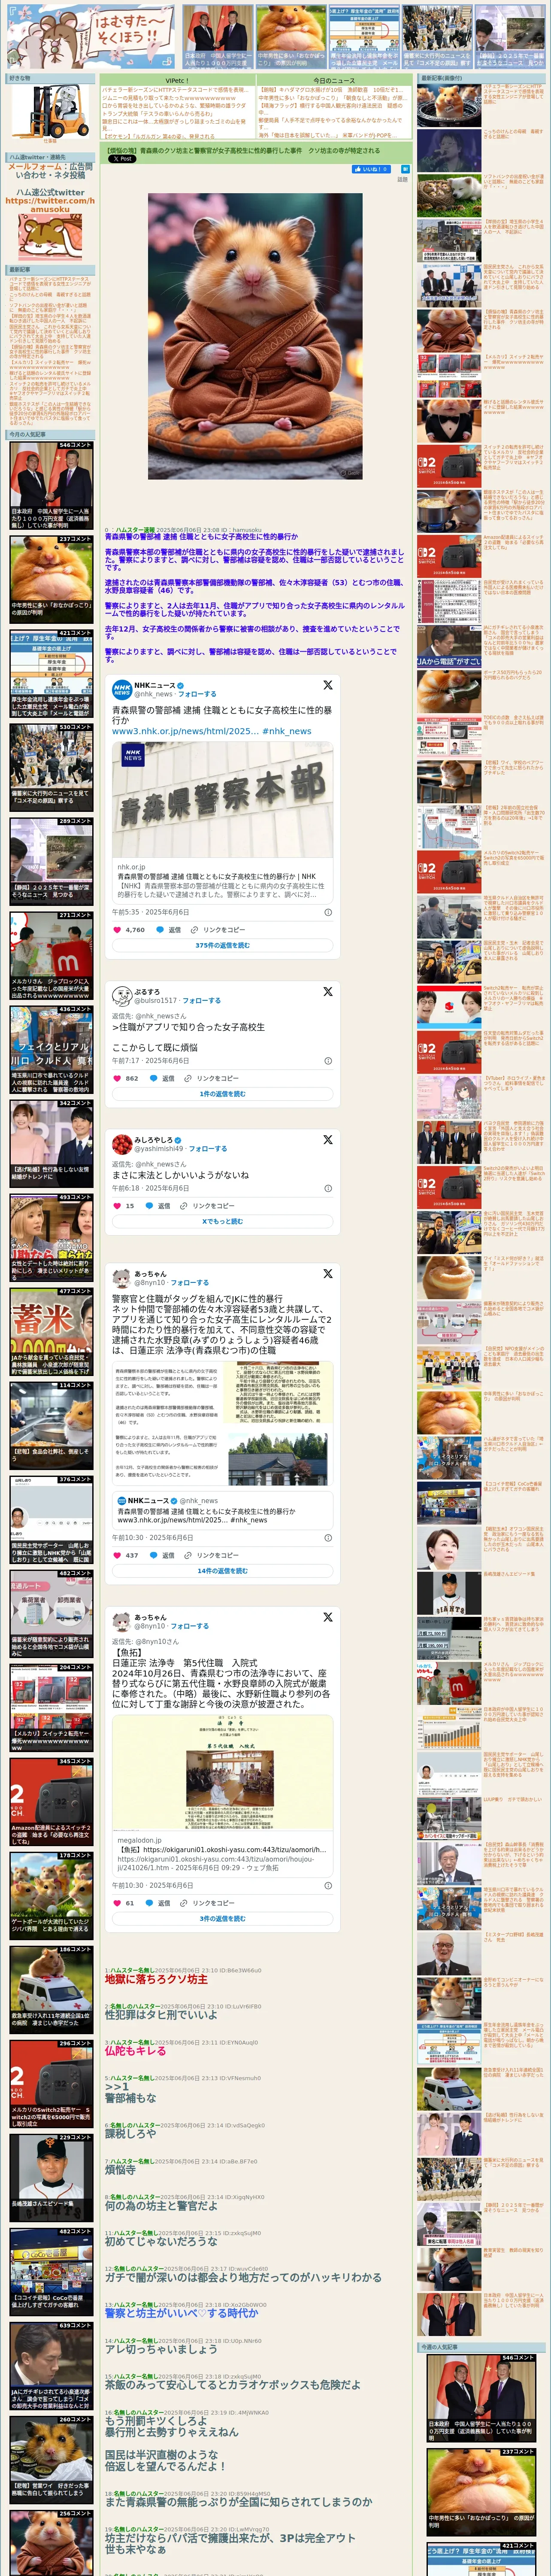Image resolution: width=551 pixels, height=2576 pixels.
Task: Click comment text 仏陀もキレる
Action: [135, 2050]
